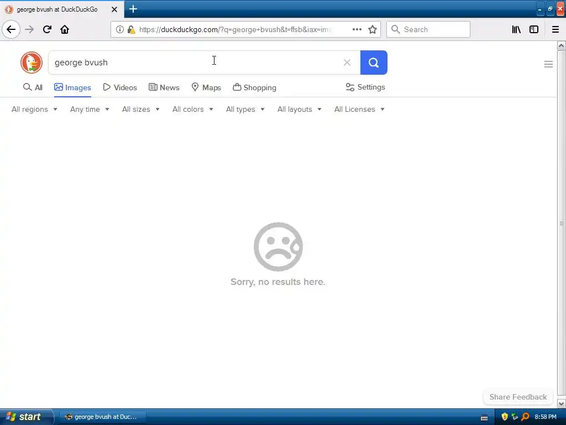Click the DuckDuckGo duck logo

[32, 63]
